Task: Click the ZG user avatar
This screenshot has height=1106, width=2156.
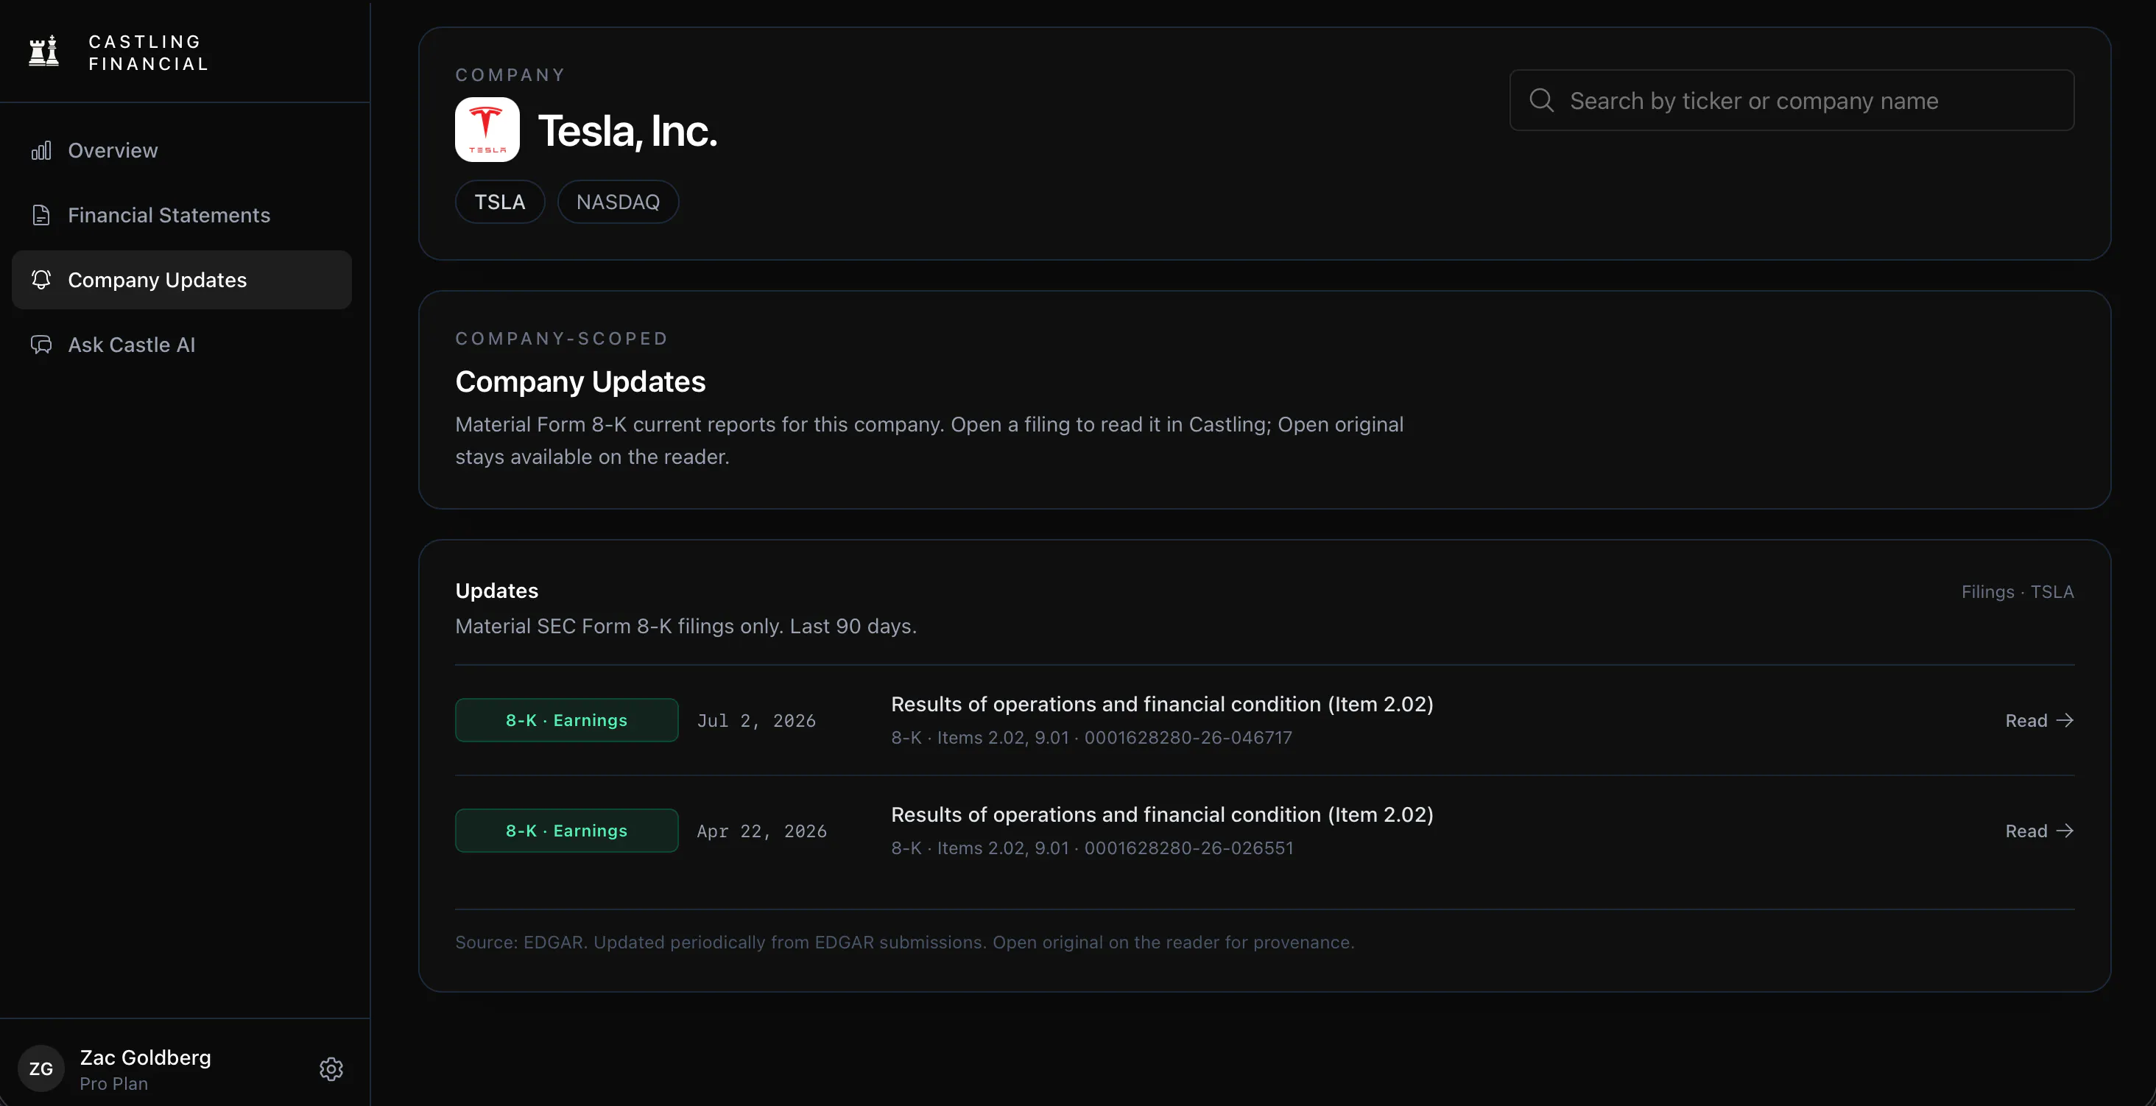Action: point(41,1069)
